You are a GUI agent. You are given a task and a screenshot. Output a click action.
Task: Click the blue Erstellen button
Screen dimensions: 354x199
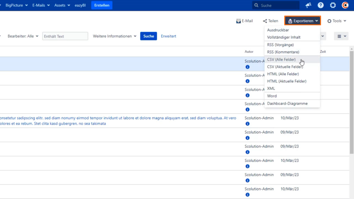tap(101, 5)
